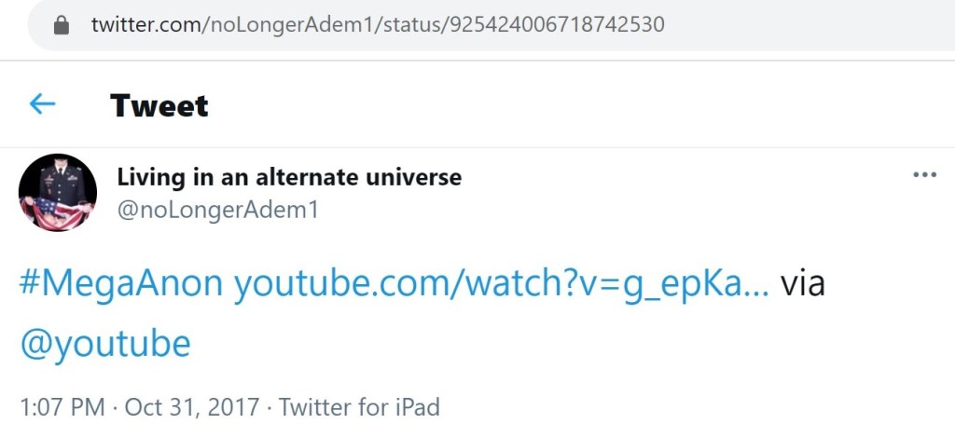955x437 pixels.
Task: Click the word 'via' in the tweet text
Action: click(802, 284)
